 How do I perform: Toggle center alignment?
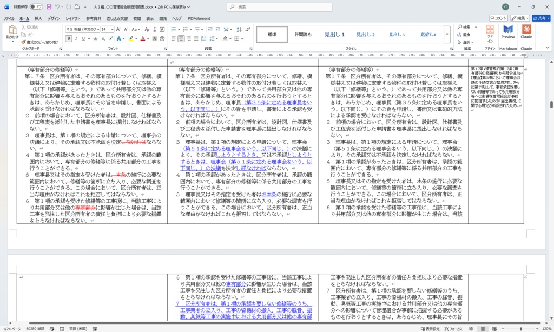coord(181,39)
